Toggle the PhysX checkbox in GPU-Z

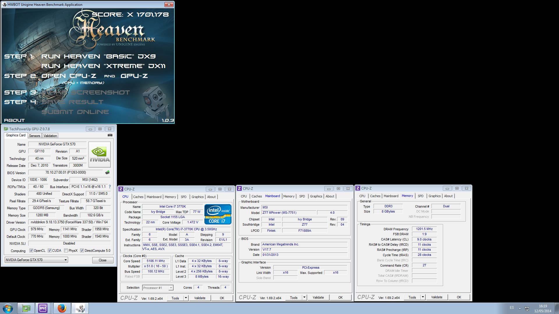pos(66,251)
